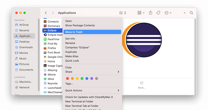Screen dimensions: 208x110
Task: Select AirDrop in the sidebar
Action: 24,25
